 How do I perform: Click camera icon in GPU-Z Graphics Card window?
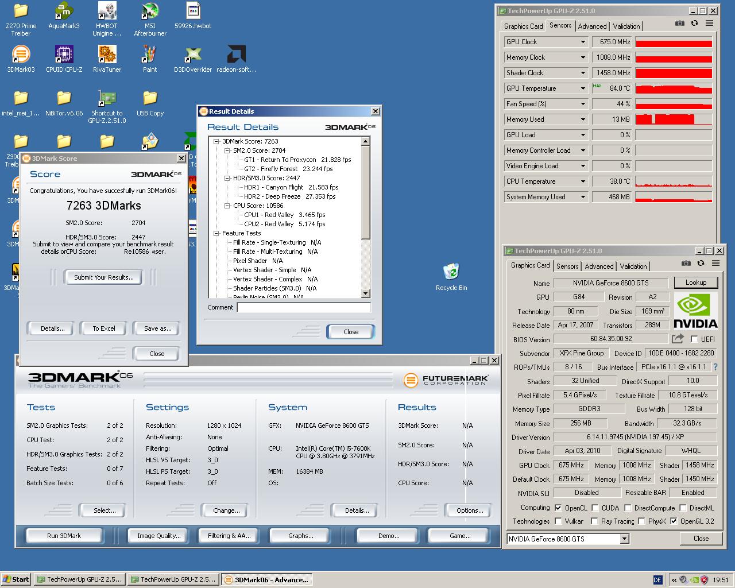pyautogui.click(x=686, y=263)
